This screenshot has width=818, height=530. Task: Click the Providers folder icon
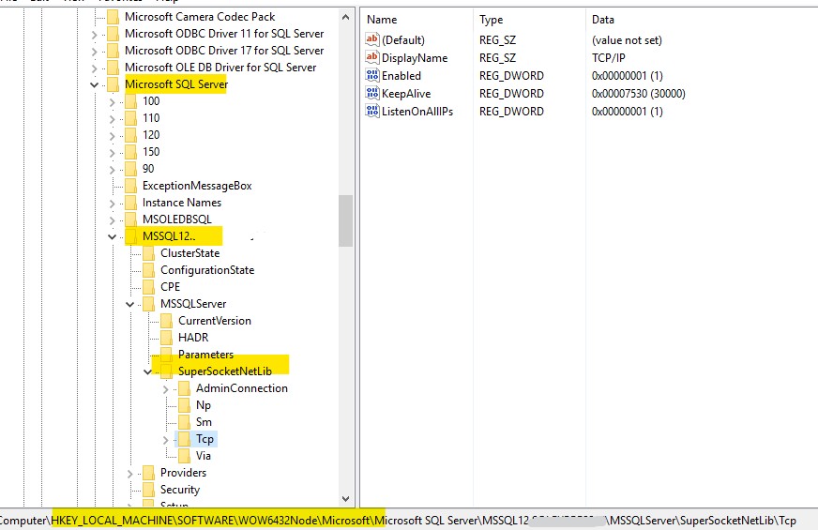point(148,473)
